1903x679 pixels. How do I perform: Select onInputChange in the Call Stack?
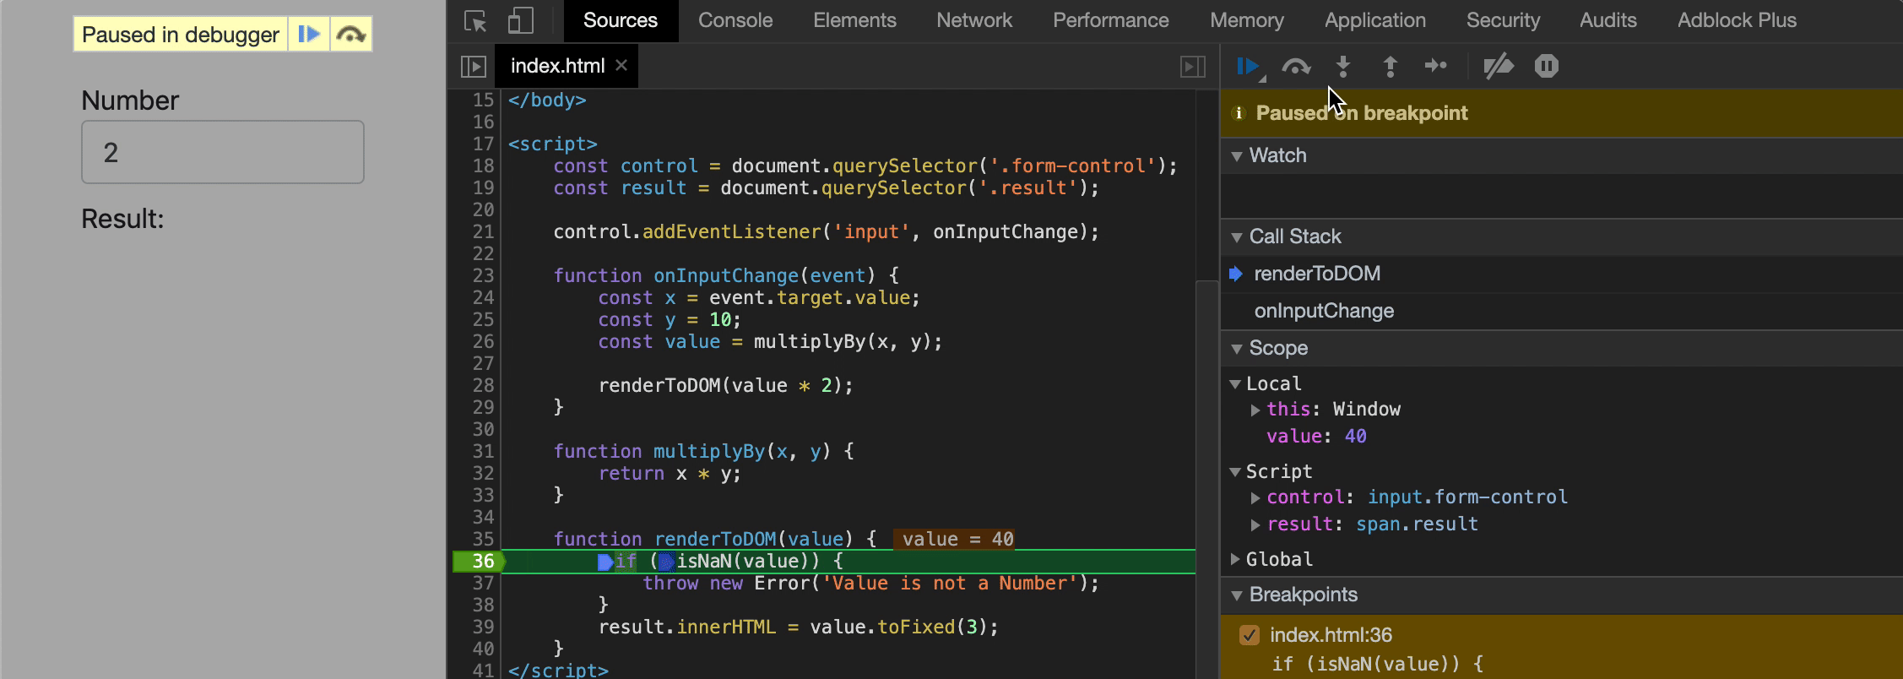coord(1323,311)
